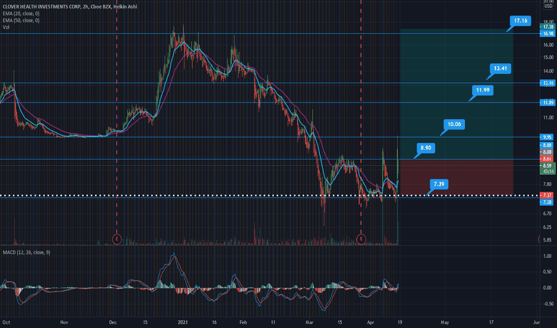Screen dimensions: 557x328
Task: Click the 16.98 price axis label
Action: pyautogui.click(x=547, y=33)
